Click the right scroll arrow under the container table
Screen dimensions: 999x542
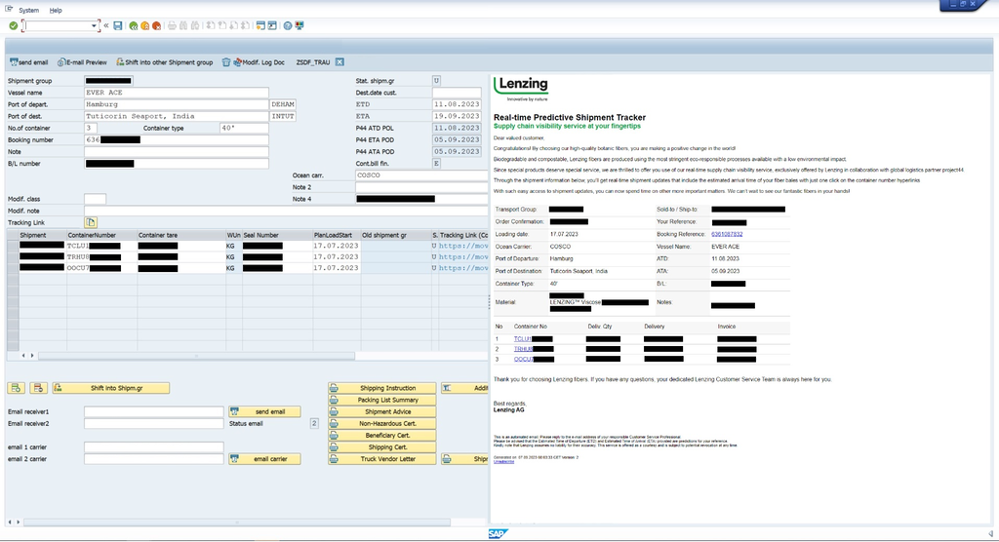(x=32, y=356)
